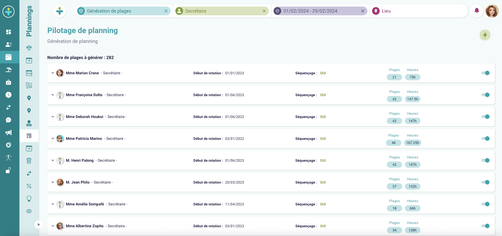The height and width of the screenshot is (236, 502).
Task: Open the clock icon in main sidebar
Action: [x=8, y=95]
